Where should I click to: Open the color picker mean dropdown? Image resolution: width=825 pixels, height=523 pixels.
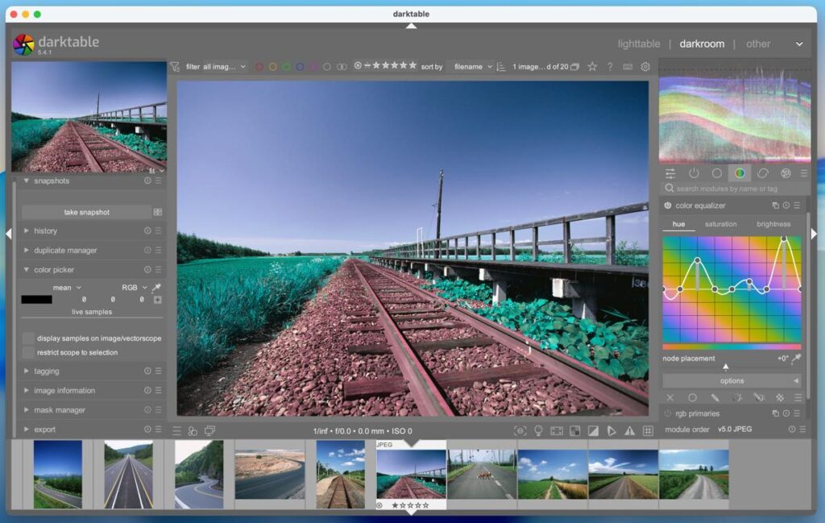point(66,288)
